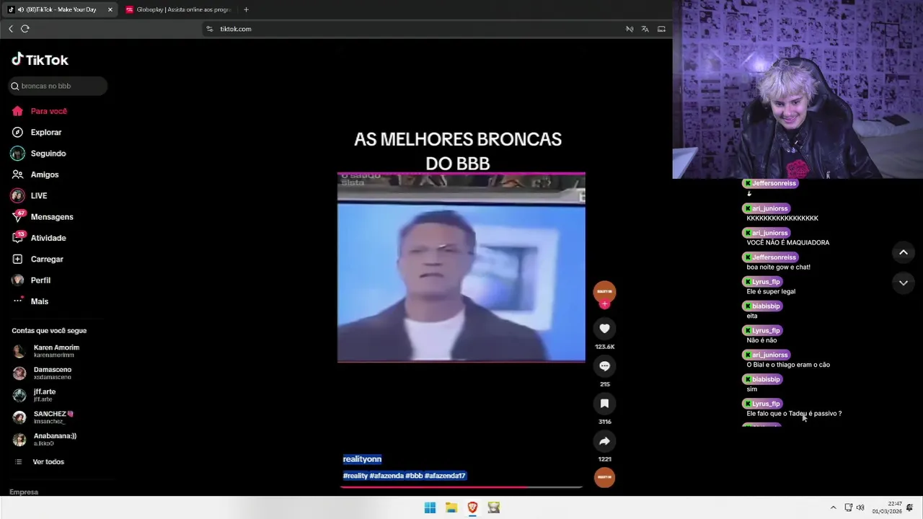Go to the Seguindo feed
Image resolution: width=923 pixels, height=519 pixels.
pos(39,154)
